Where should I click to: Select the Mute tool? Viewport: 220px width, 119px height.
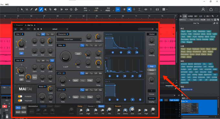coord(46,9)
